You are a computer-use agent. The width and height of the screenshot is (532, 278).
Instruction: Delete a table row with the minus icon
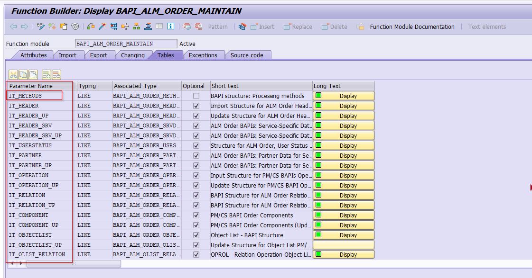(56, 74)
